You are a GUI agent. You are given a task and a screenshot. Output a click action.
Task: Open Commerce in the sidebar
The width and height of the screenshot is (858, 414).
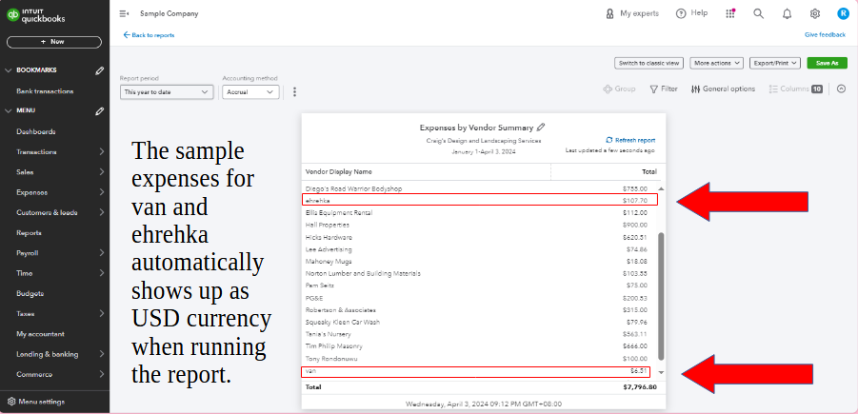click(34, 375)
